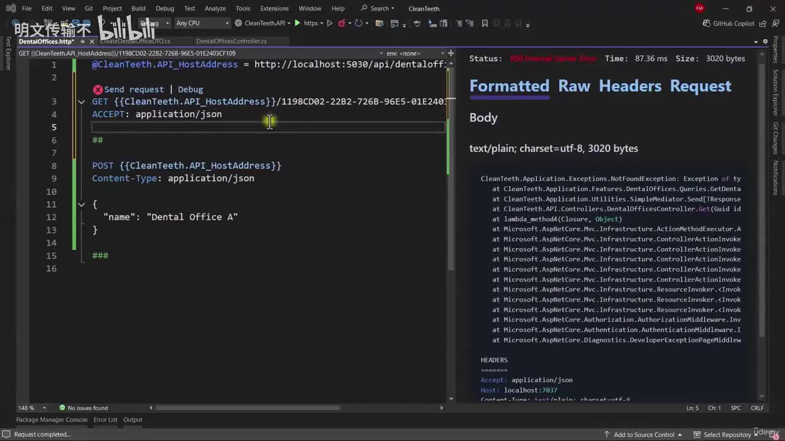Viewport: 785px width, 441px height.
Task: Click the split editor icon beside env dropdown
Action: coord(451,53)
